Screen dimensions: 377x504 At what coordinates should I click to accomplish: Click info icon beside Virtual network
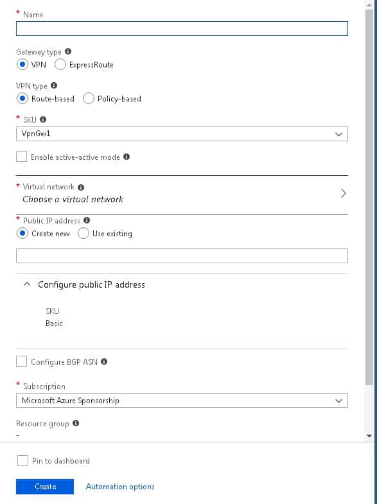point(81,187)
